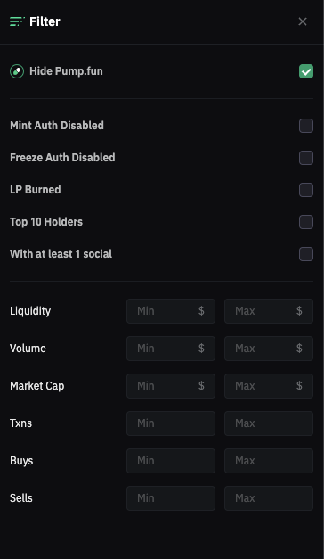Click the Market Cap Max field
The height and width of the screenshot is (559, 324).
point(269,386)
